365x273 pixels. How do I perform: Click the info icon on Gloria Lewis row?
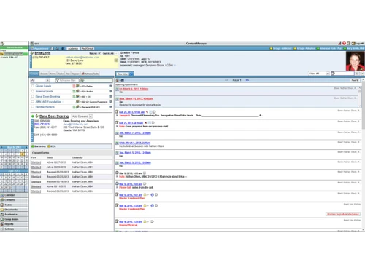tap(111, 86)
